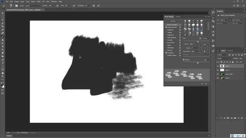The image size is (246, 138).
Task: Click the brush angle and roundness widget
Action: pyautogui.click(x=204, y=48)
